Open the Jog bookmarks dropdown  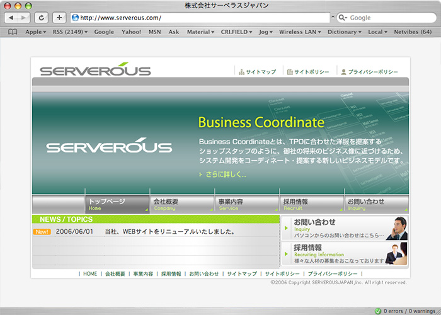pyautogui.click(x=266, y=31)
